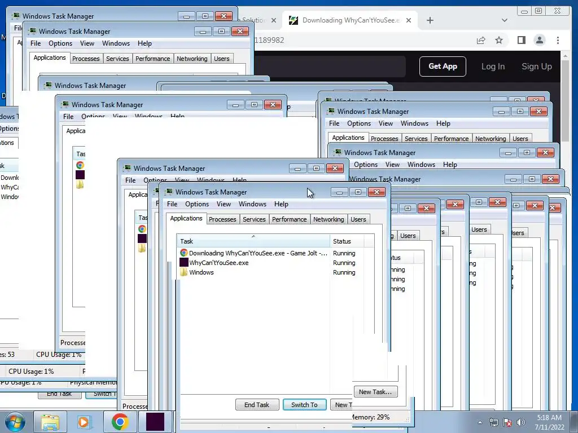Select the Windows task row
This screenshot has height=433, width=578.
pyautogui.click(x=275, y=272)
